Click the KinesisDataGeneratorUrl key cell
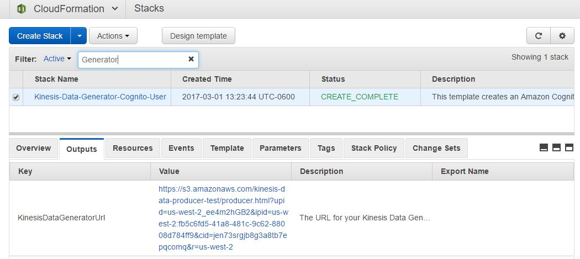580x259 pixels. coord(61,218)
